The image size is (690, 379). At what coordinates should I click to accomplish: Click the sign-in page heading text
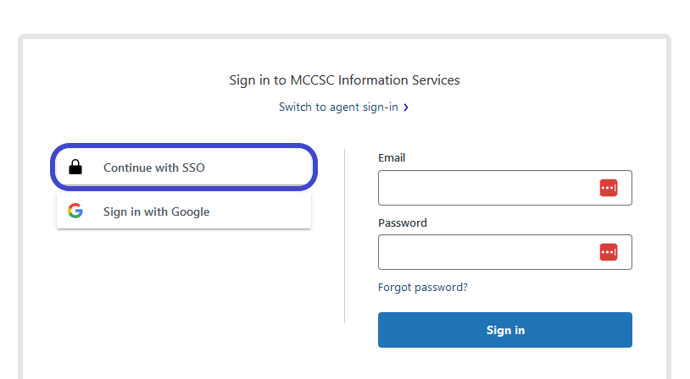pyautogui.click(x=344, y=80)
